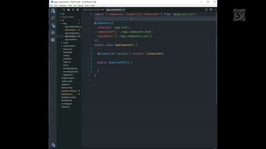This screenshot has width=266, height=149.
Task: Open tsconfig.app.json in explorer
Action: pos(70,68)
